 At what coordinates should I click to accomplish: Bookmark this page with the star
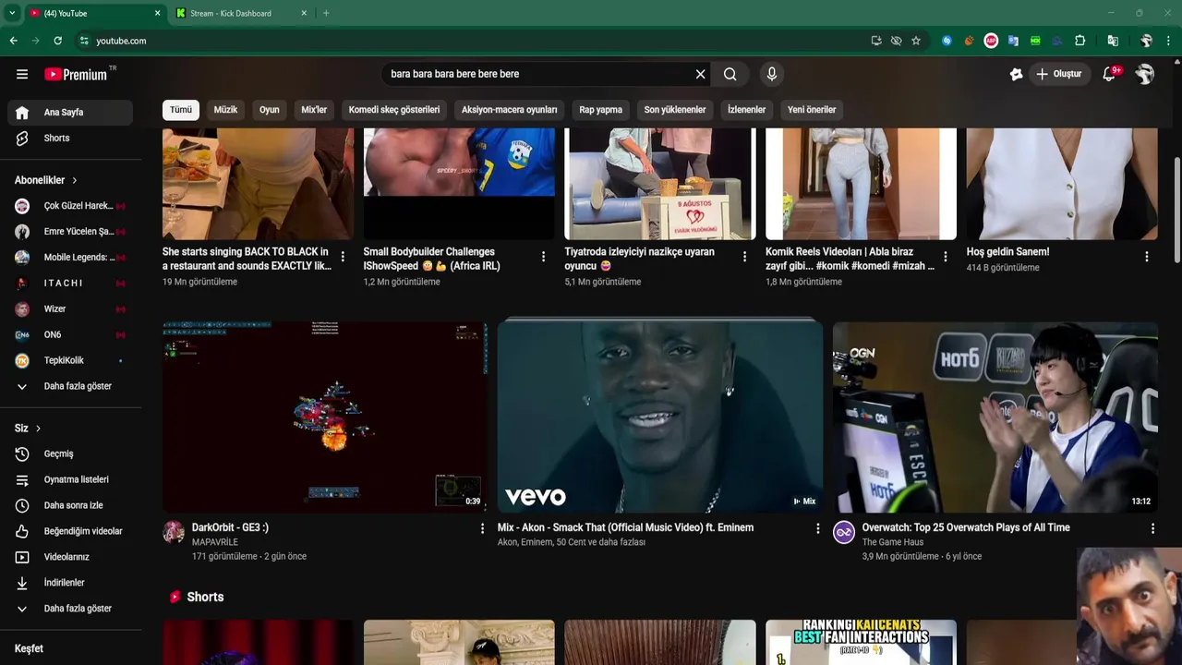916,41
